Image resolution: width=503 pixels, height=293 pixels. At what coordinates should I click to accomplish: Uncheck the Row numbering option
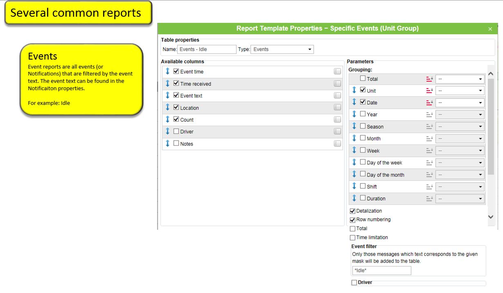tap(353, 220)
